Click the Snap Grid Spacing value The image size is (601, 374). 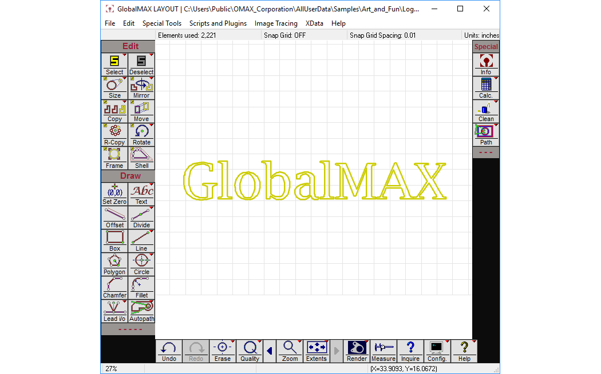coord(382,35)
